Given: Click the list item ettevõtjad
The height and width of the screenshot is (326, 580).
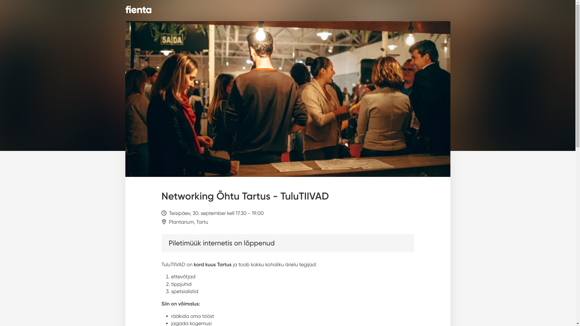Looking at the screenshot, I should point(183,276).
